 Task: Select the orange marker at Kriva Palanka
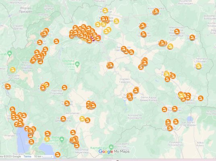(156, 11)
